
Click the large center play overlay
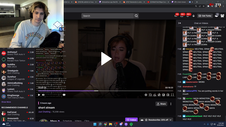[106, 59]
